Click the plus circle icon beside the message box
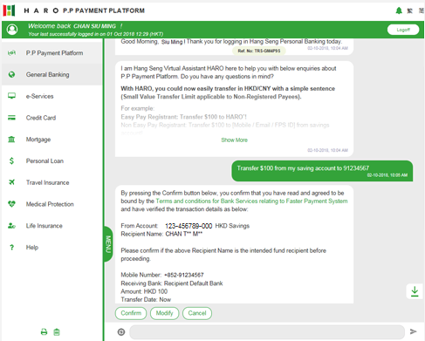The image size is (425, 341). coord(121,331)
